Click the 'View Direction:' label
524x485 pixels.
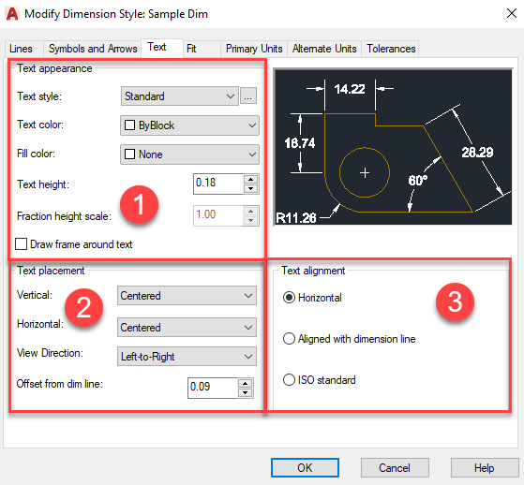50,353
